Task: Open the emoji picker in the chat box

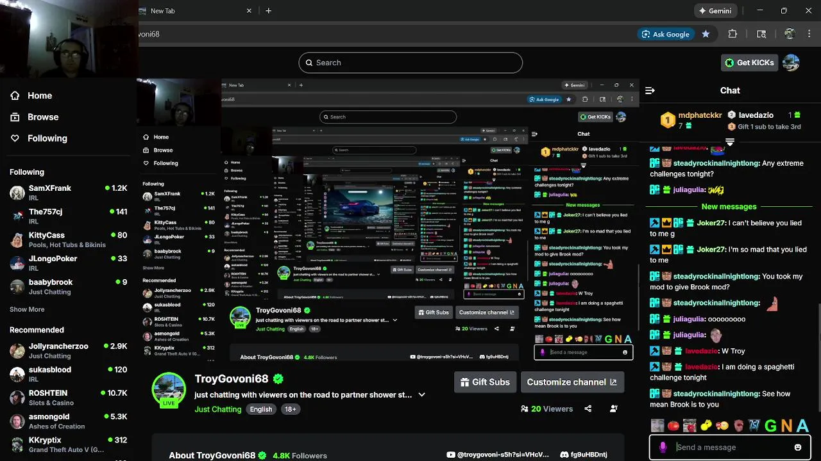Action: [x=798, y=448]
